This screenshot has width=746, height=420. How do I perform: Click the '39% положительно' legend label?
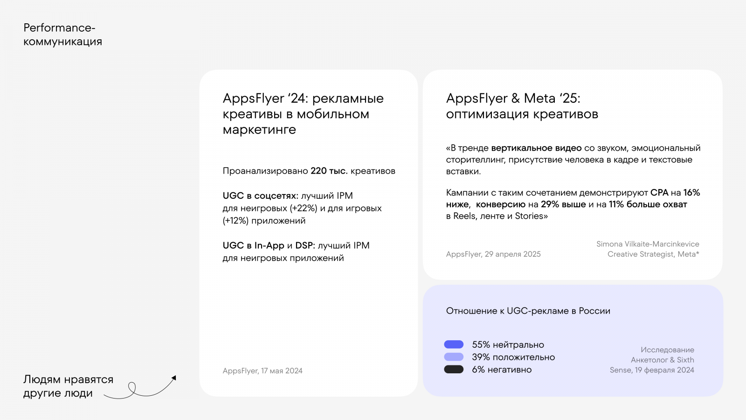click(513, 357)
